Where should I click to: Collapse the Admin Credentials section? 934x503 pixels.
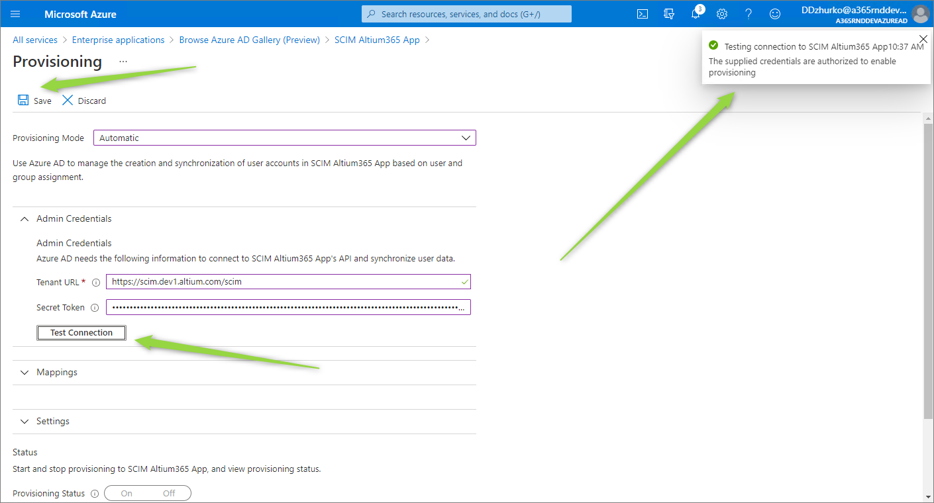coord(25,219)
